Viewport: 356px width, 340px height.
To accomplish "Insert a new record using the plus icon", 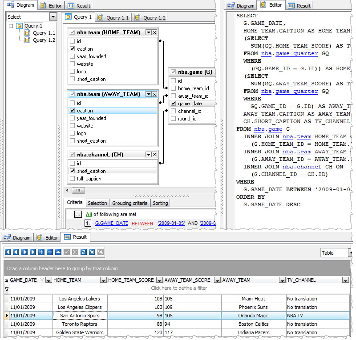I will [x=41, y=252].
